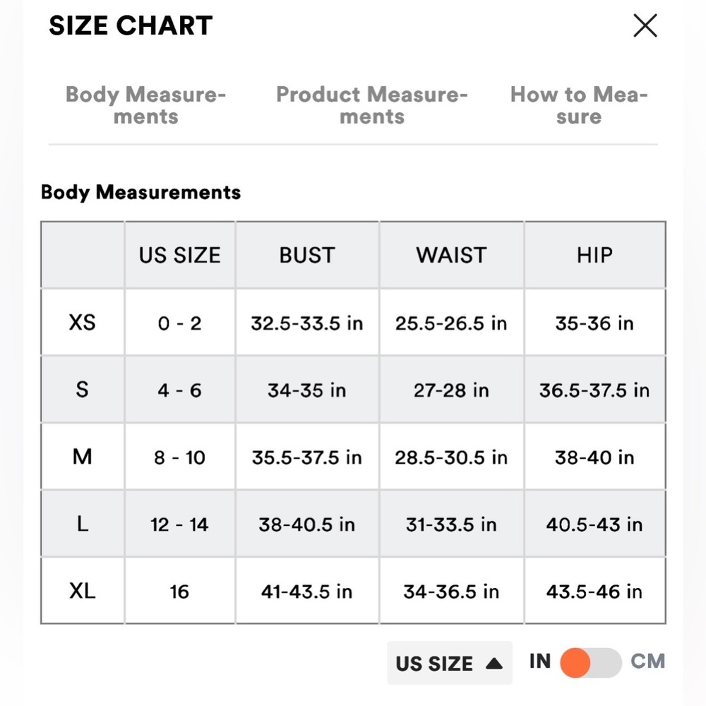The image size is (706, 706).
Task: Click the S row hip value 36.5-37.5 in
Action: tap(594, 390)
